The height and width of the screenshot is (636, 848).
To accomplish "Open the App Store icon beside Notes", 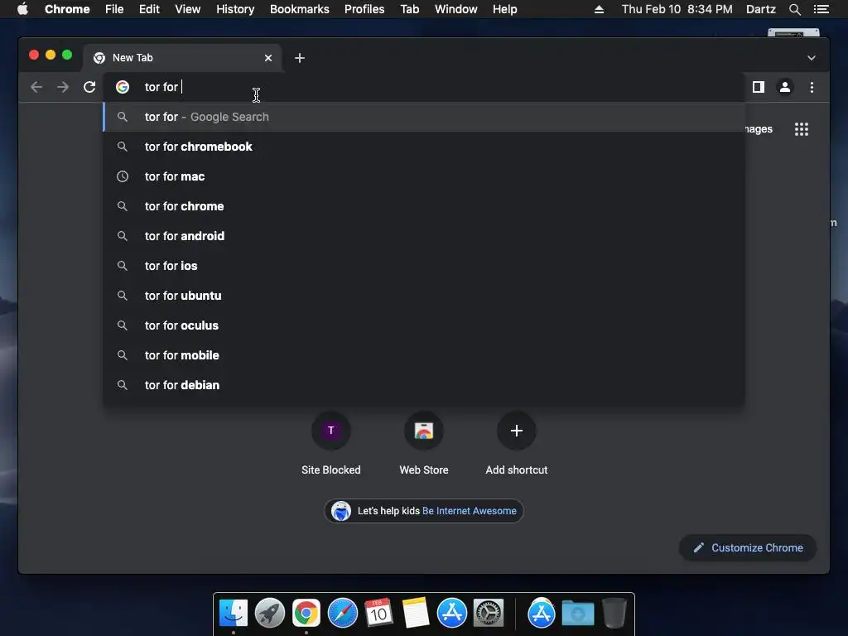I will [452, 614].
